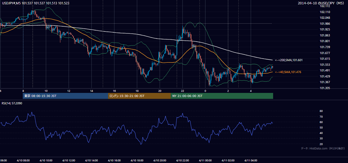348x163 pixels.
Task: Click the 4/10 08:00 time label
Action: click(23, 160)
